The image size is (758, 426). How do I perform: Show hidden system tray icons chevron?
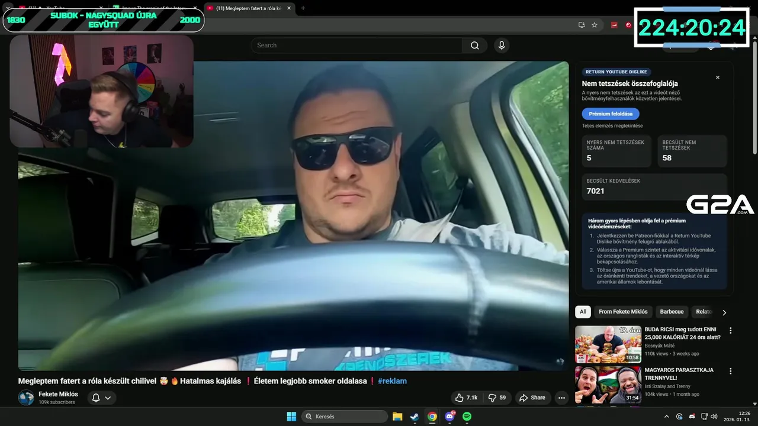click(x=667, y=417)
